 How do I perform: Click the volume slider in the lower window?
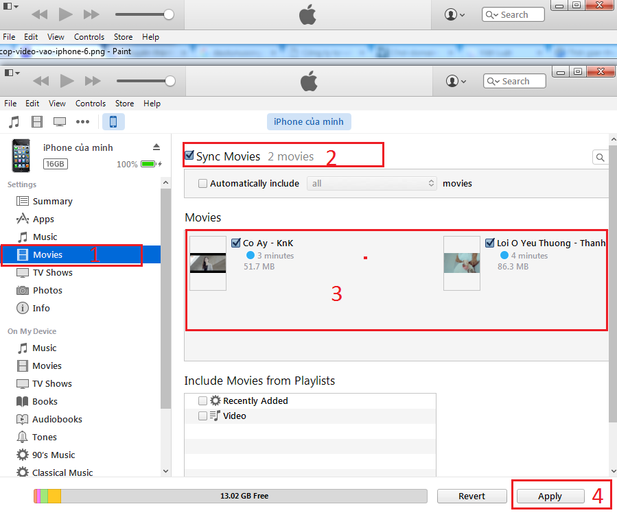[145, 81]
